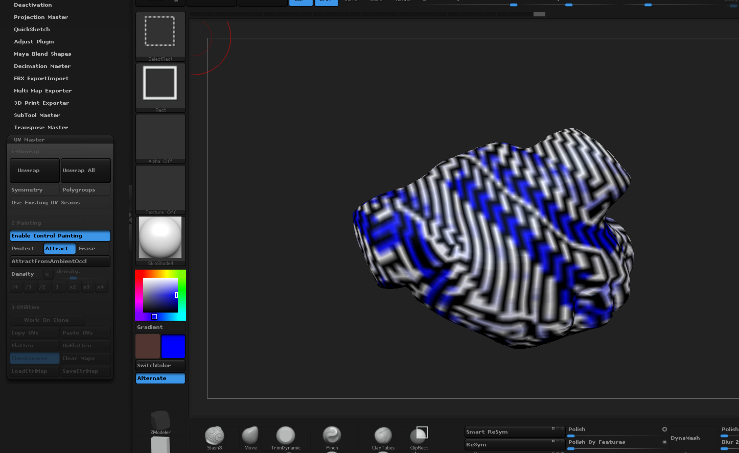Click the blue secondary color swatch
Image resolution: width=739 pixels, height=453 pixels.
pos(173,347)
